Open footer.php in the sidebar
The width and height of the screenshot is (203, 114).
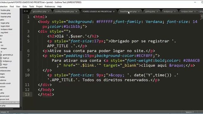point(5,10)
